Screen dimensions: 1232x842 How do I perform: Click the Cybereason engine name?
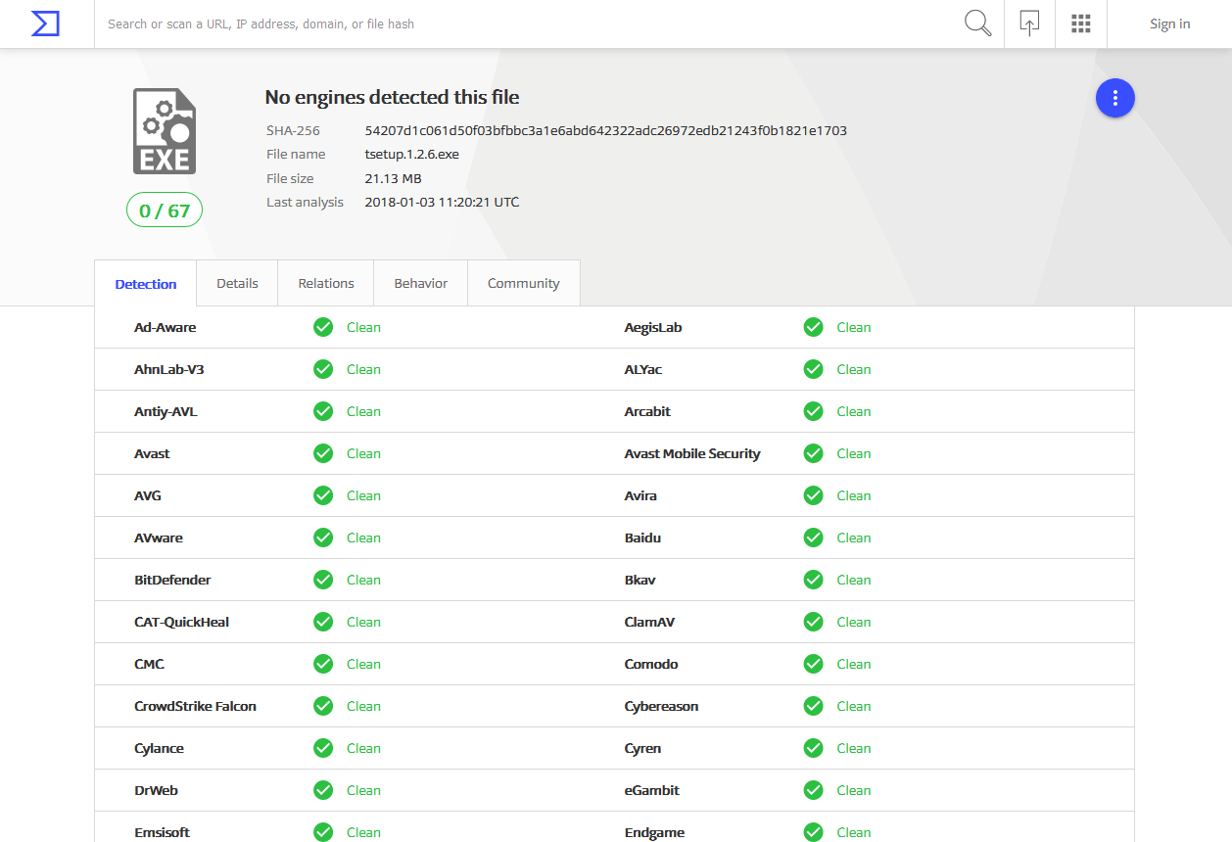tap(662, 706)
